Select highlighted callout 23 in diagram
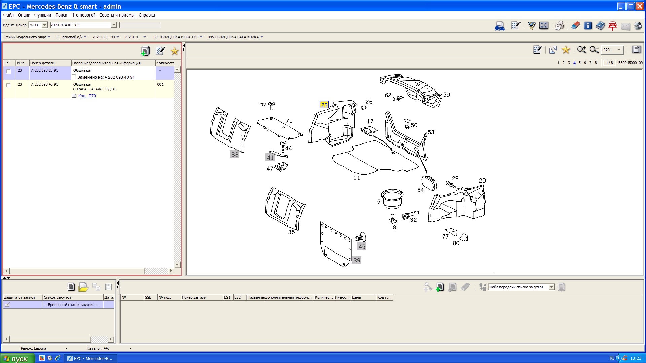Screen dimensions: 646x363 pyautogui.click(x=324, y=105)
